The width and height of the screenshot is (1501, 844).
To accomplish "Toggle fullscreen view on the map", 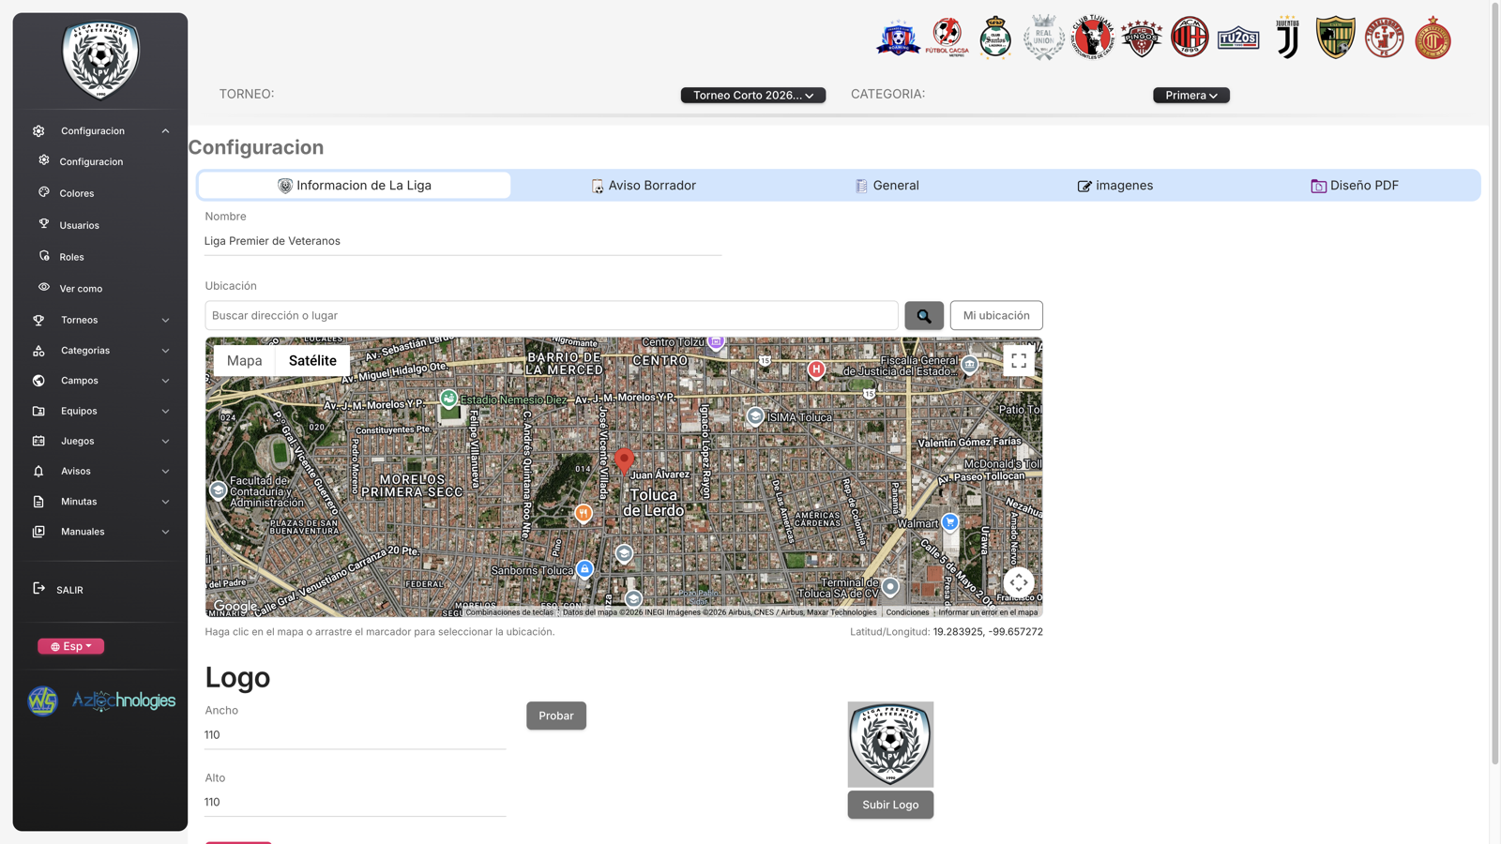I will 1018,361.
